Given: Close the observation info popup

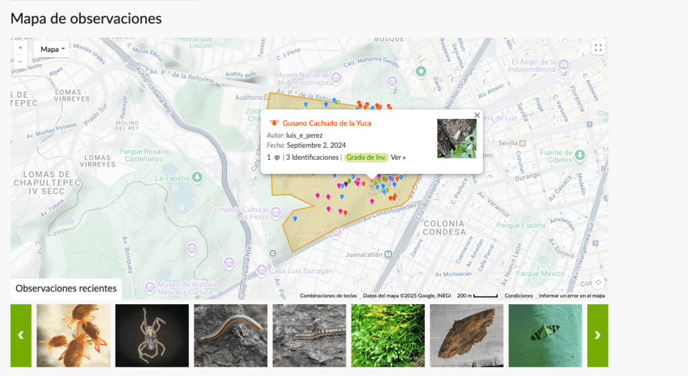Looking at the screenshot, I should (x=477, y=115).
